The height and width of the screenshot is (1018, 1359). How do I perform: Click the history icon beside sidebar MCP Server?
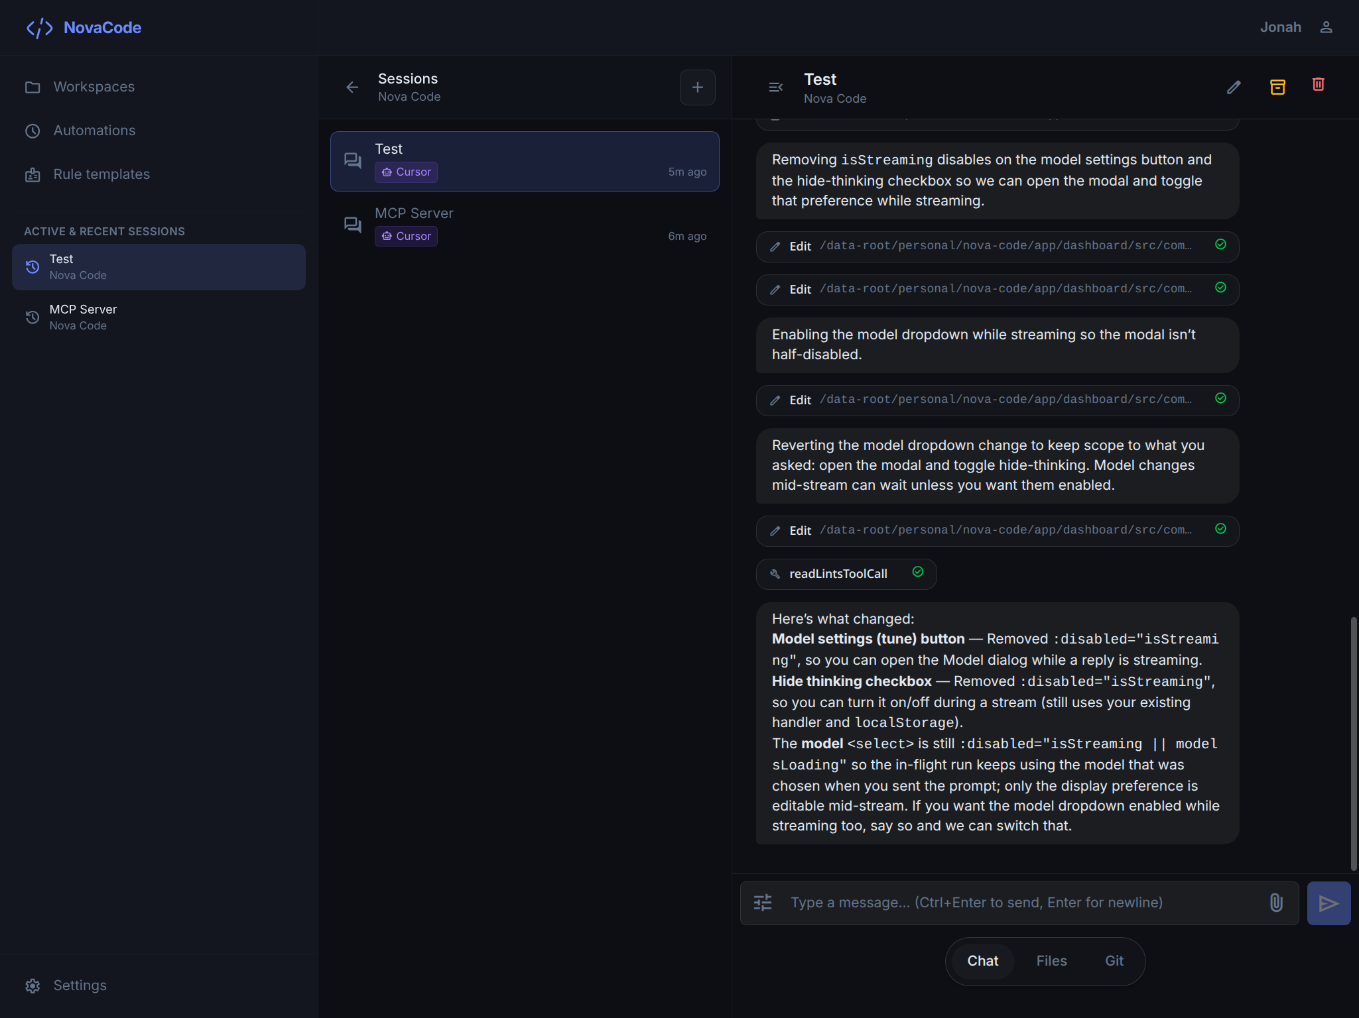32,317
